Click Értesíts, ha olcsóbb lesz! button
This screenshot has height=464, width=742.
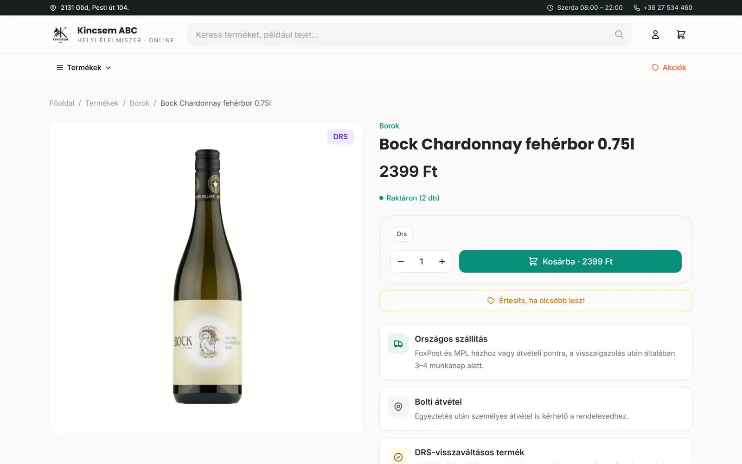click(536, 301)
